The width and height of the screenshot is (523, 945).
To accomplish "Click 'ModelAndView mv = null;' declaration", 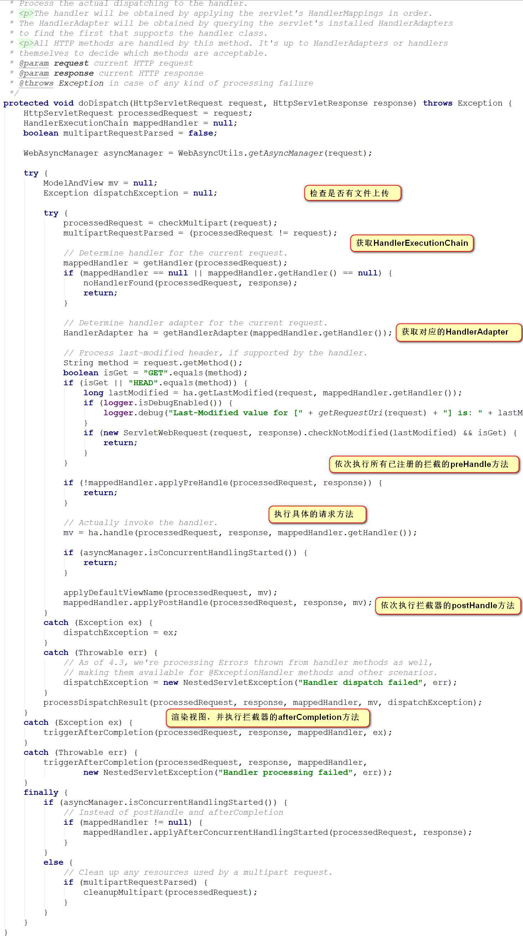I will coord(101,183).
